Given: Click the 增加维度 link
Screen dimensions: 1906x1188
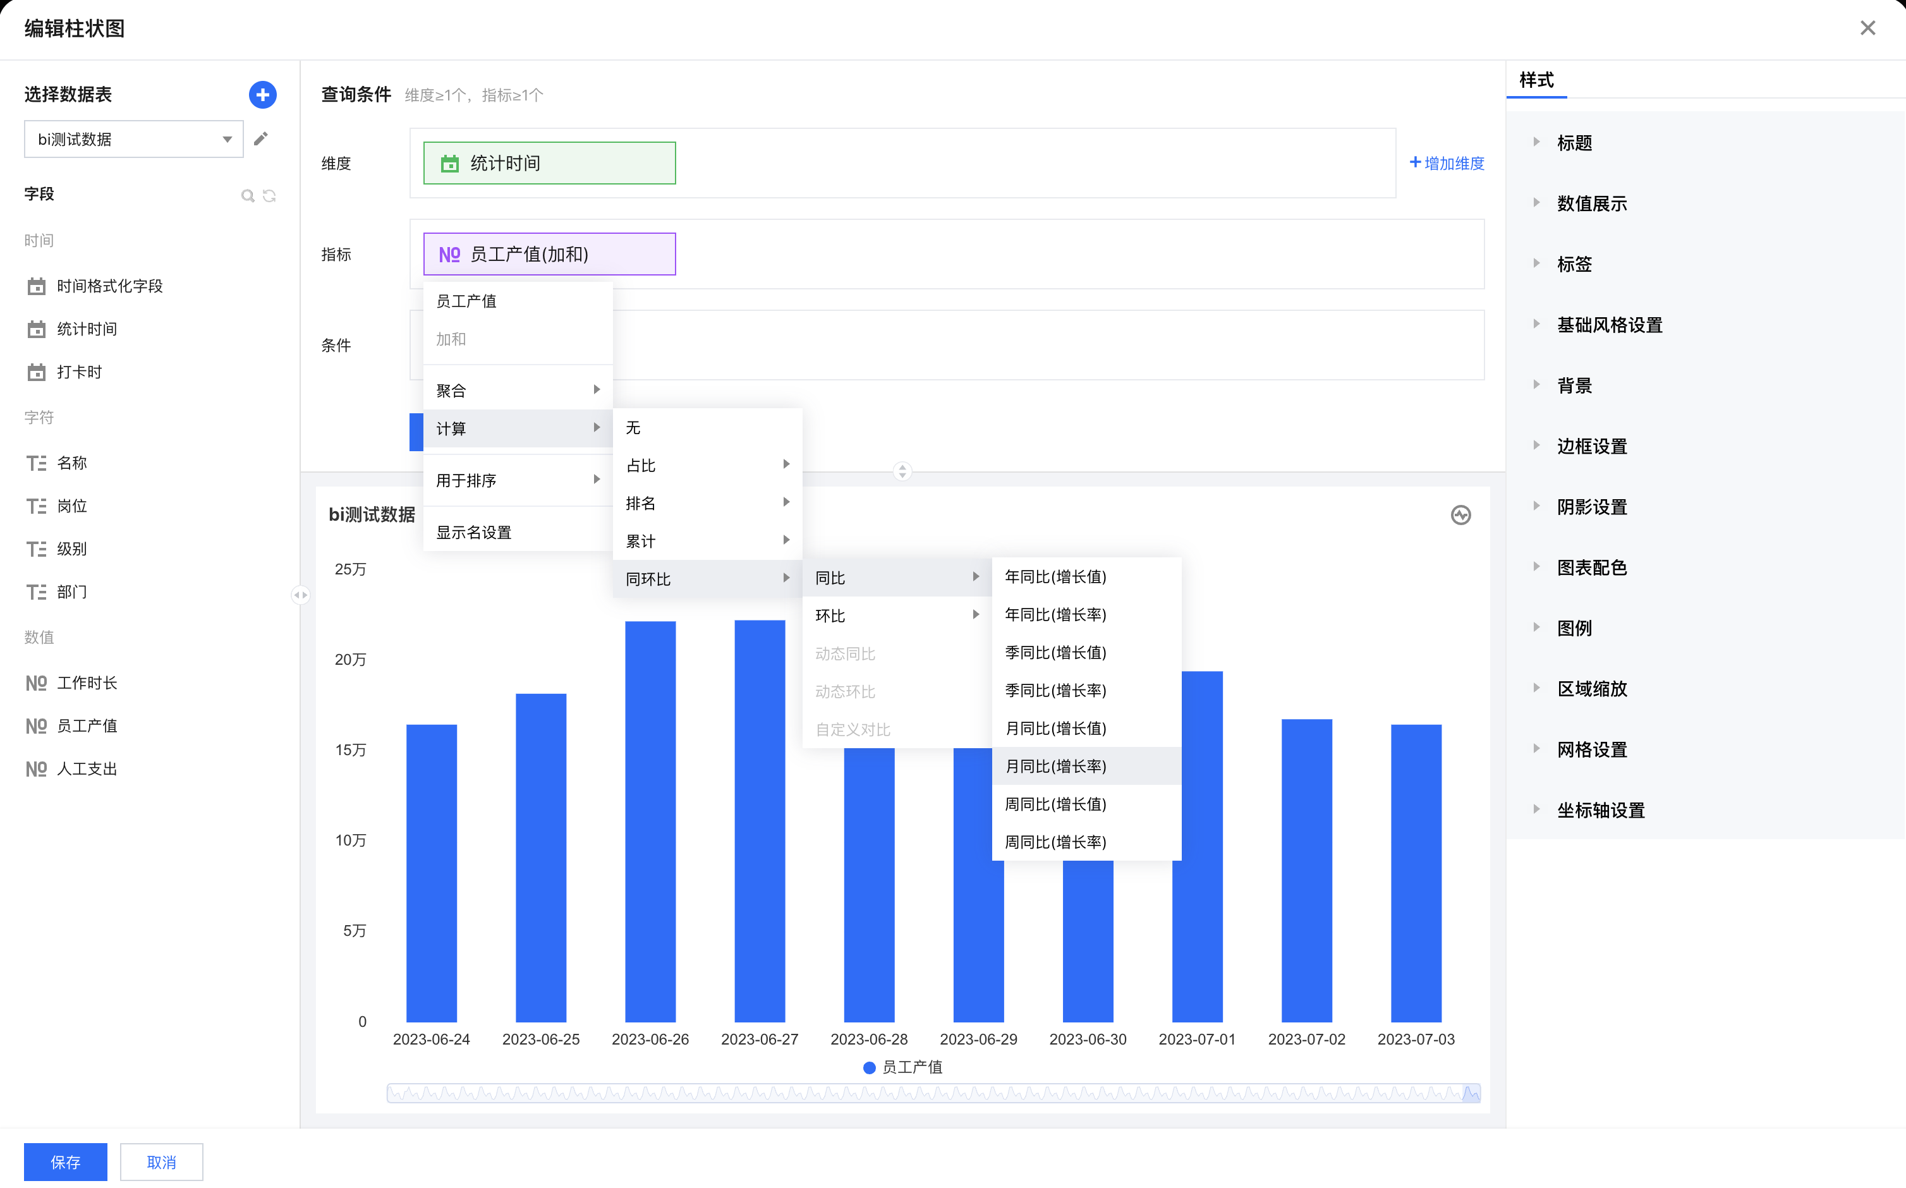Looking at the screenshot, I should [1447, 162].
